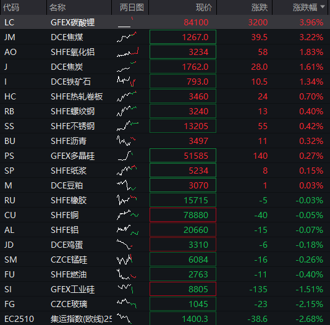The height and width of the screenshot is (325, 330).
Task: Select the code AO
Action: (x=11, y=52)
